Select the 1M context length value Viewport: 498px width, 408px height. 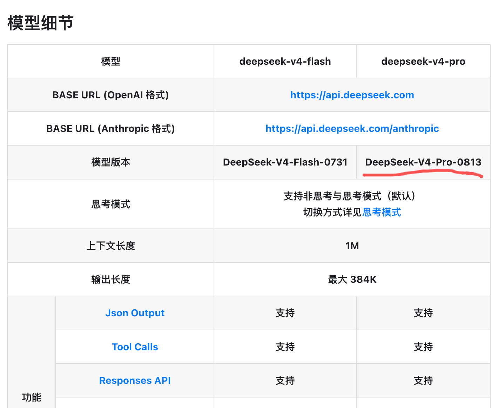tap(352, 246)
